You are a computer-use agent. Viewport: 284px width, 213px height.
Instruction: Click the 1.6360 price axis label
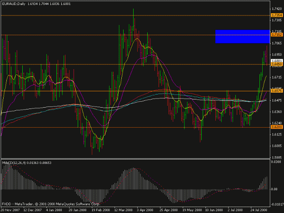coord(277,112)
